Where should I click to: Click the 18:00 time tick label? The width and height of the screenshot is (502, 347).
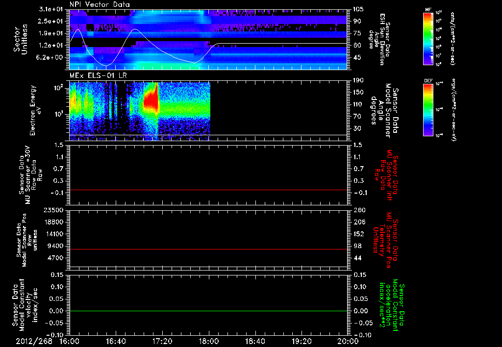(x=209, y=341)
